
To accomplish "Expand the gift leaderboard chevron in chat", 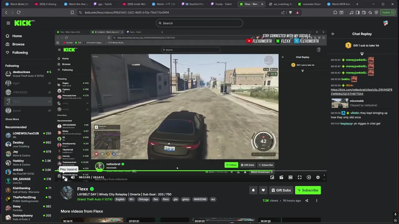I will (362, 54).
